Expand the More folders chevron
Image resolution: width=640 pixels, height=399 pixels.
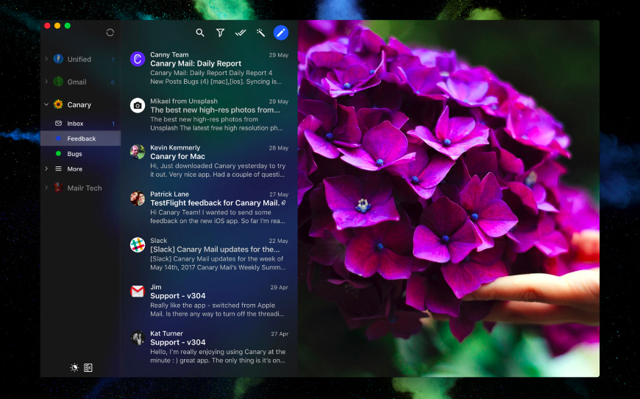46,169
